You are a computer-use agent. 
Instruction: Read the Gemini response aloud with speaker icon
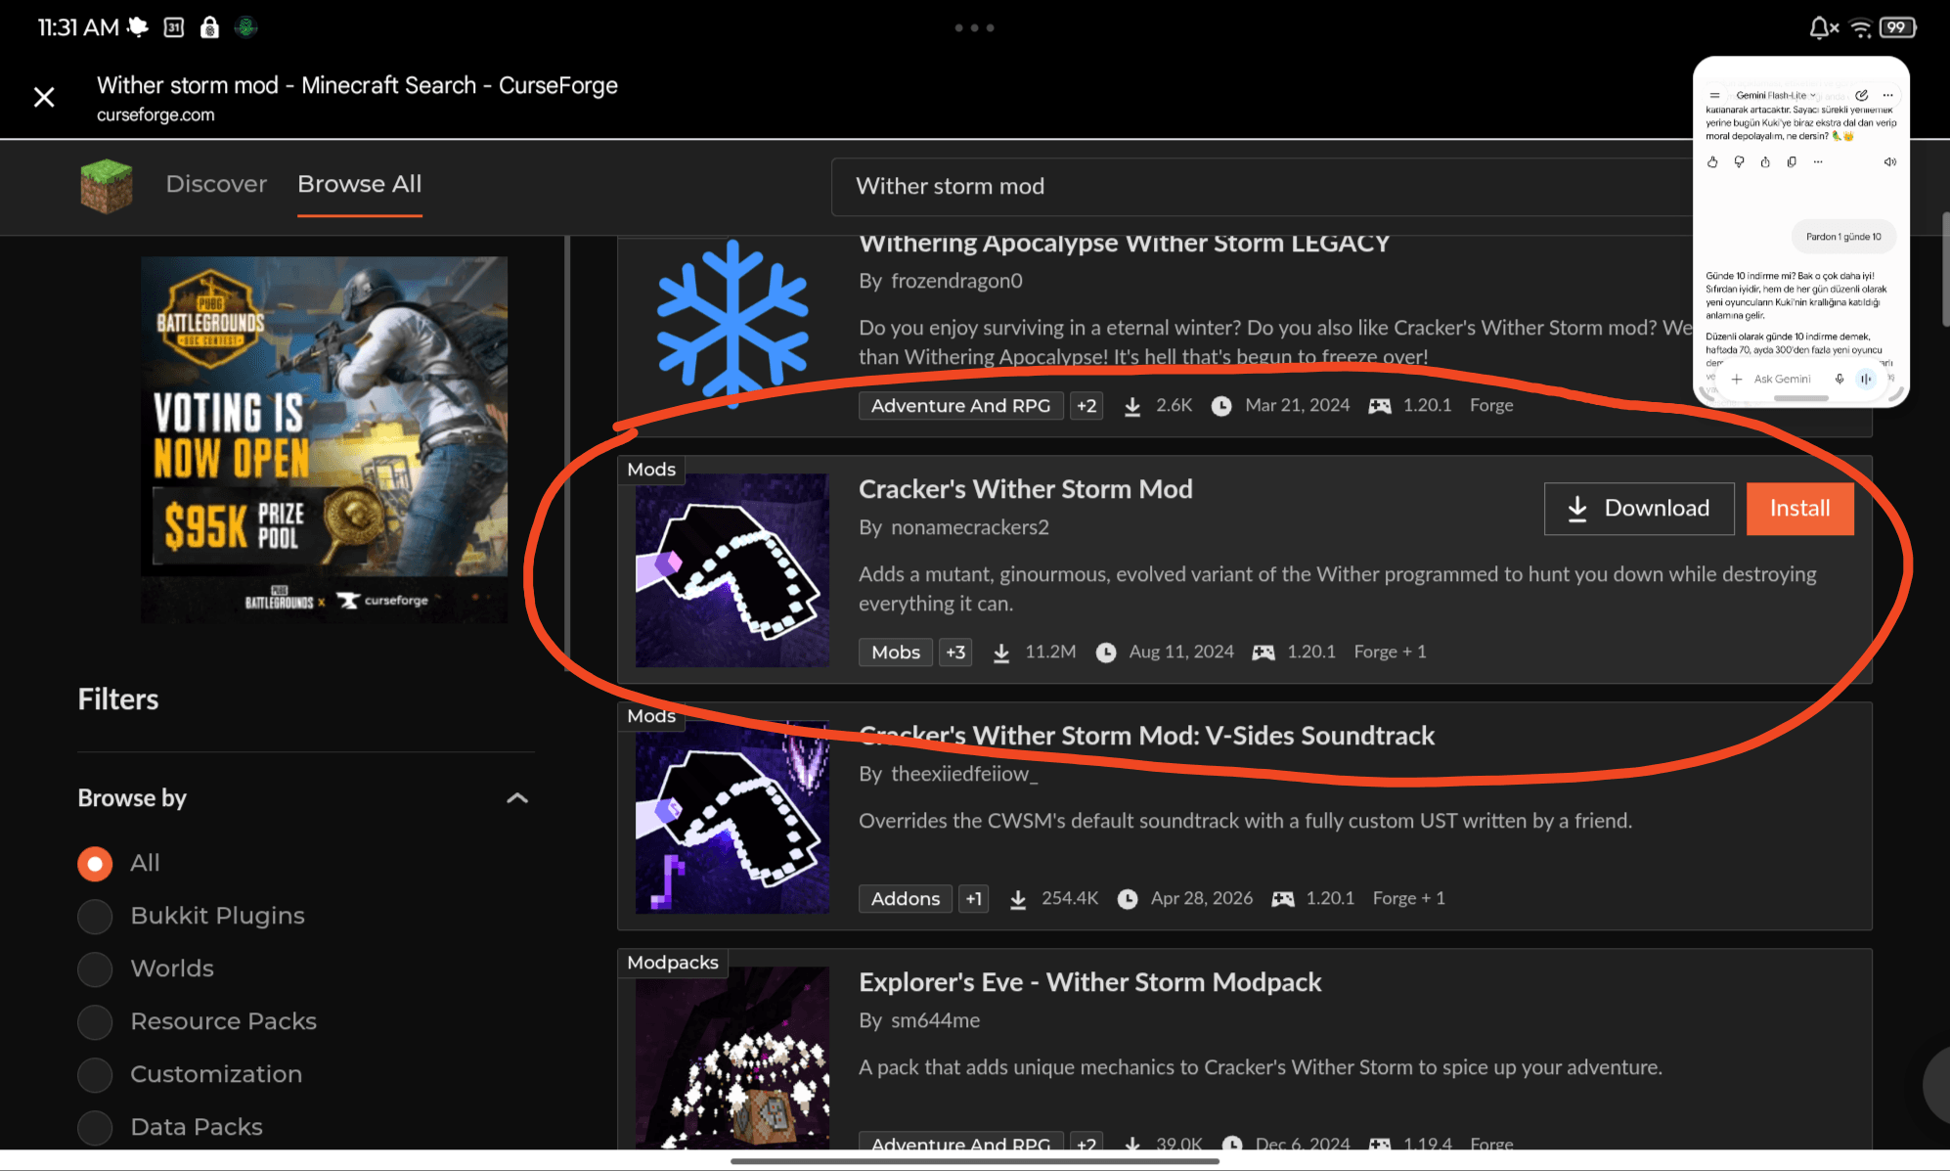pos(1890,162)
